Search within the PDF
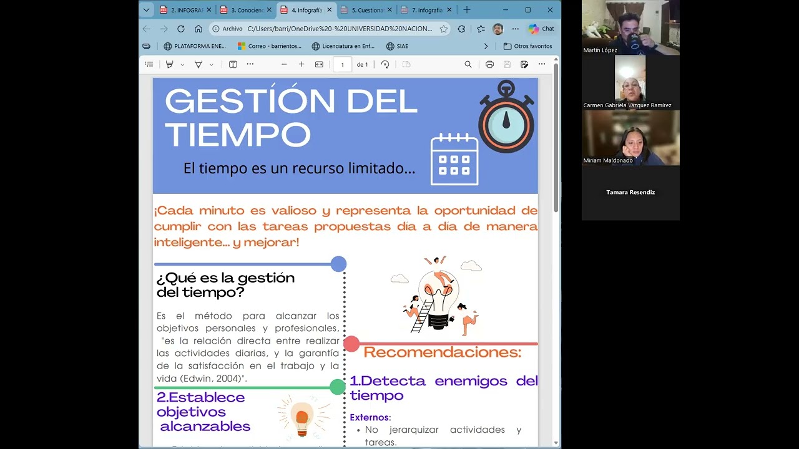Screen dimensions: 799x449 [x=468, y=64]
